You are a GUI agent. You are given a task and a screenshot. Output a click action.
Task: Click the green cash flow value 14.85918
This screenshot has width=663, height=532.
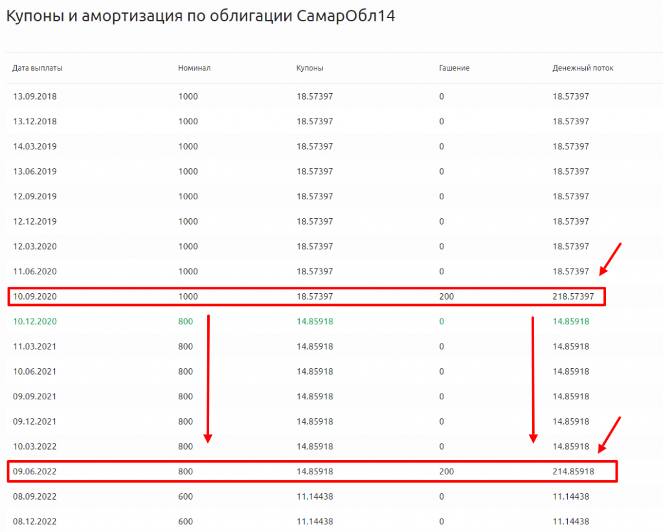pos(570,321)
